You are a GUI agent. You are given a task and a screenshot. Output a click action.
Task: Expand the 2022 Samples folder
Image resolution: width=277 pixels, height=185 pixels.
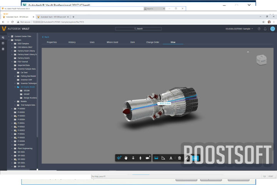click(12, 44)
